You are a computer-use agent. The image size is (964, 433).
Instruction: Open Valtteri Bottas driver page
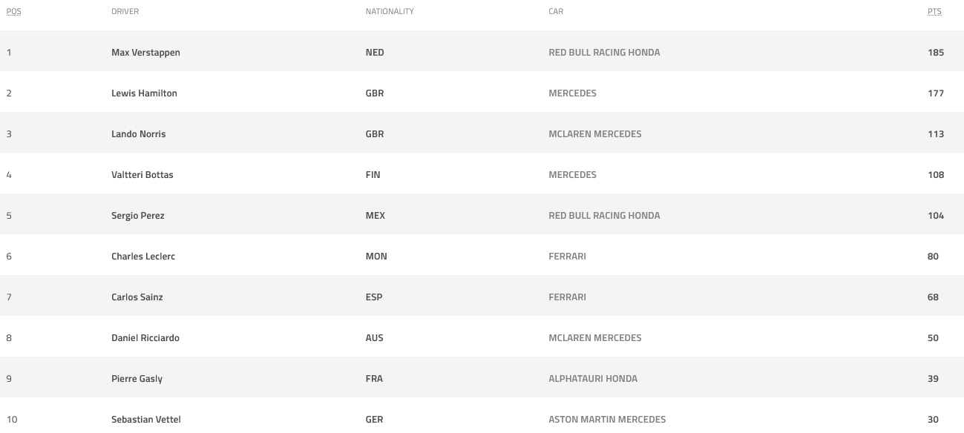[x=142, y=175]
